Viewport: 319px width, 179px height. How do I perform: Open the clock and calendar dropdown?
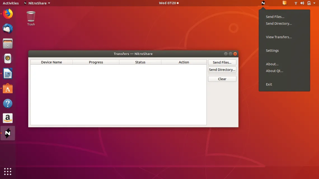click(x=168, y=3)
